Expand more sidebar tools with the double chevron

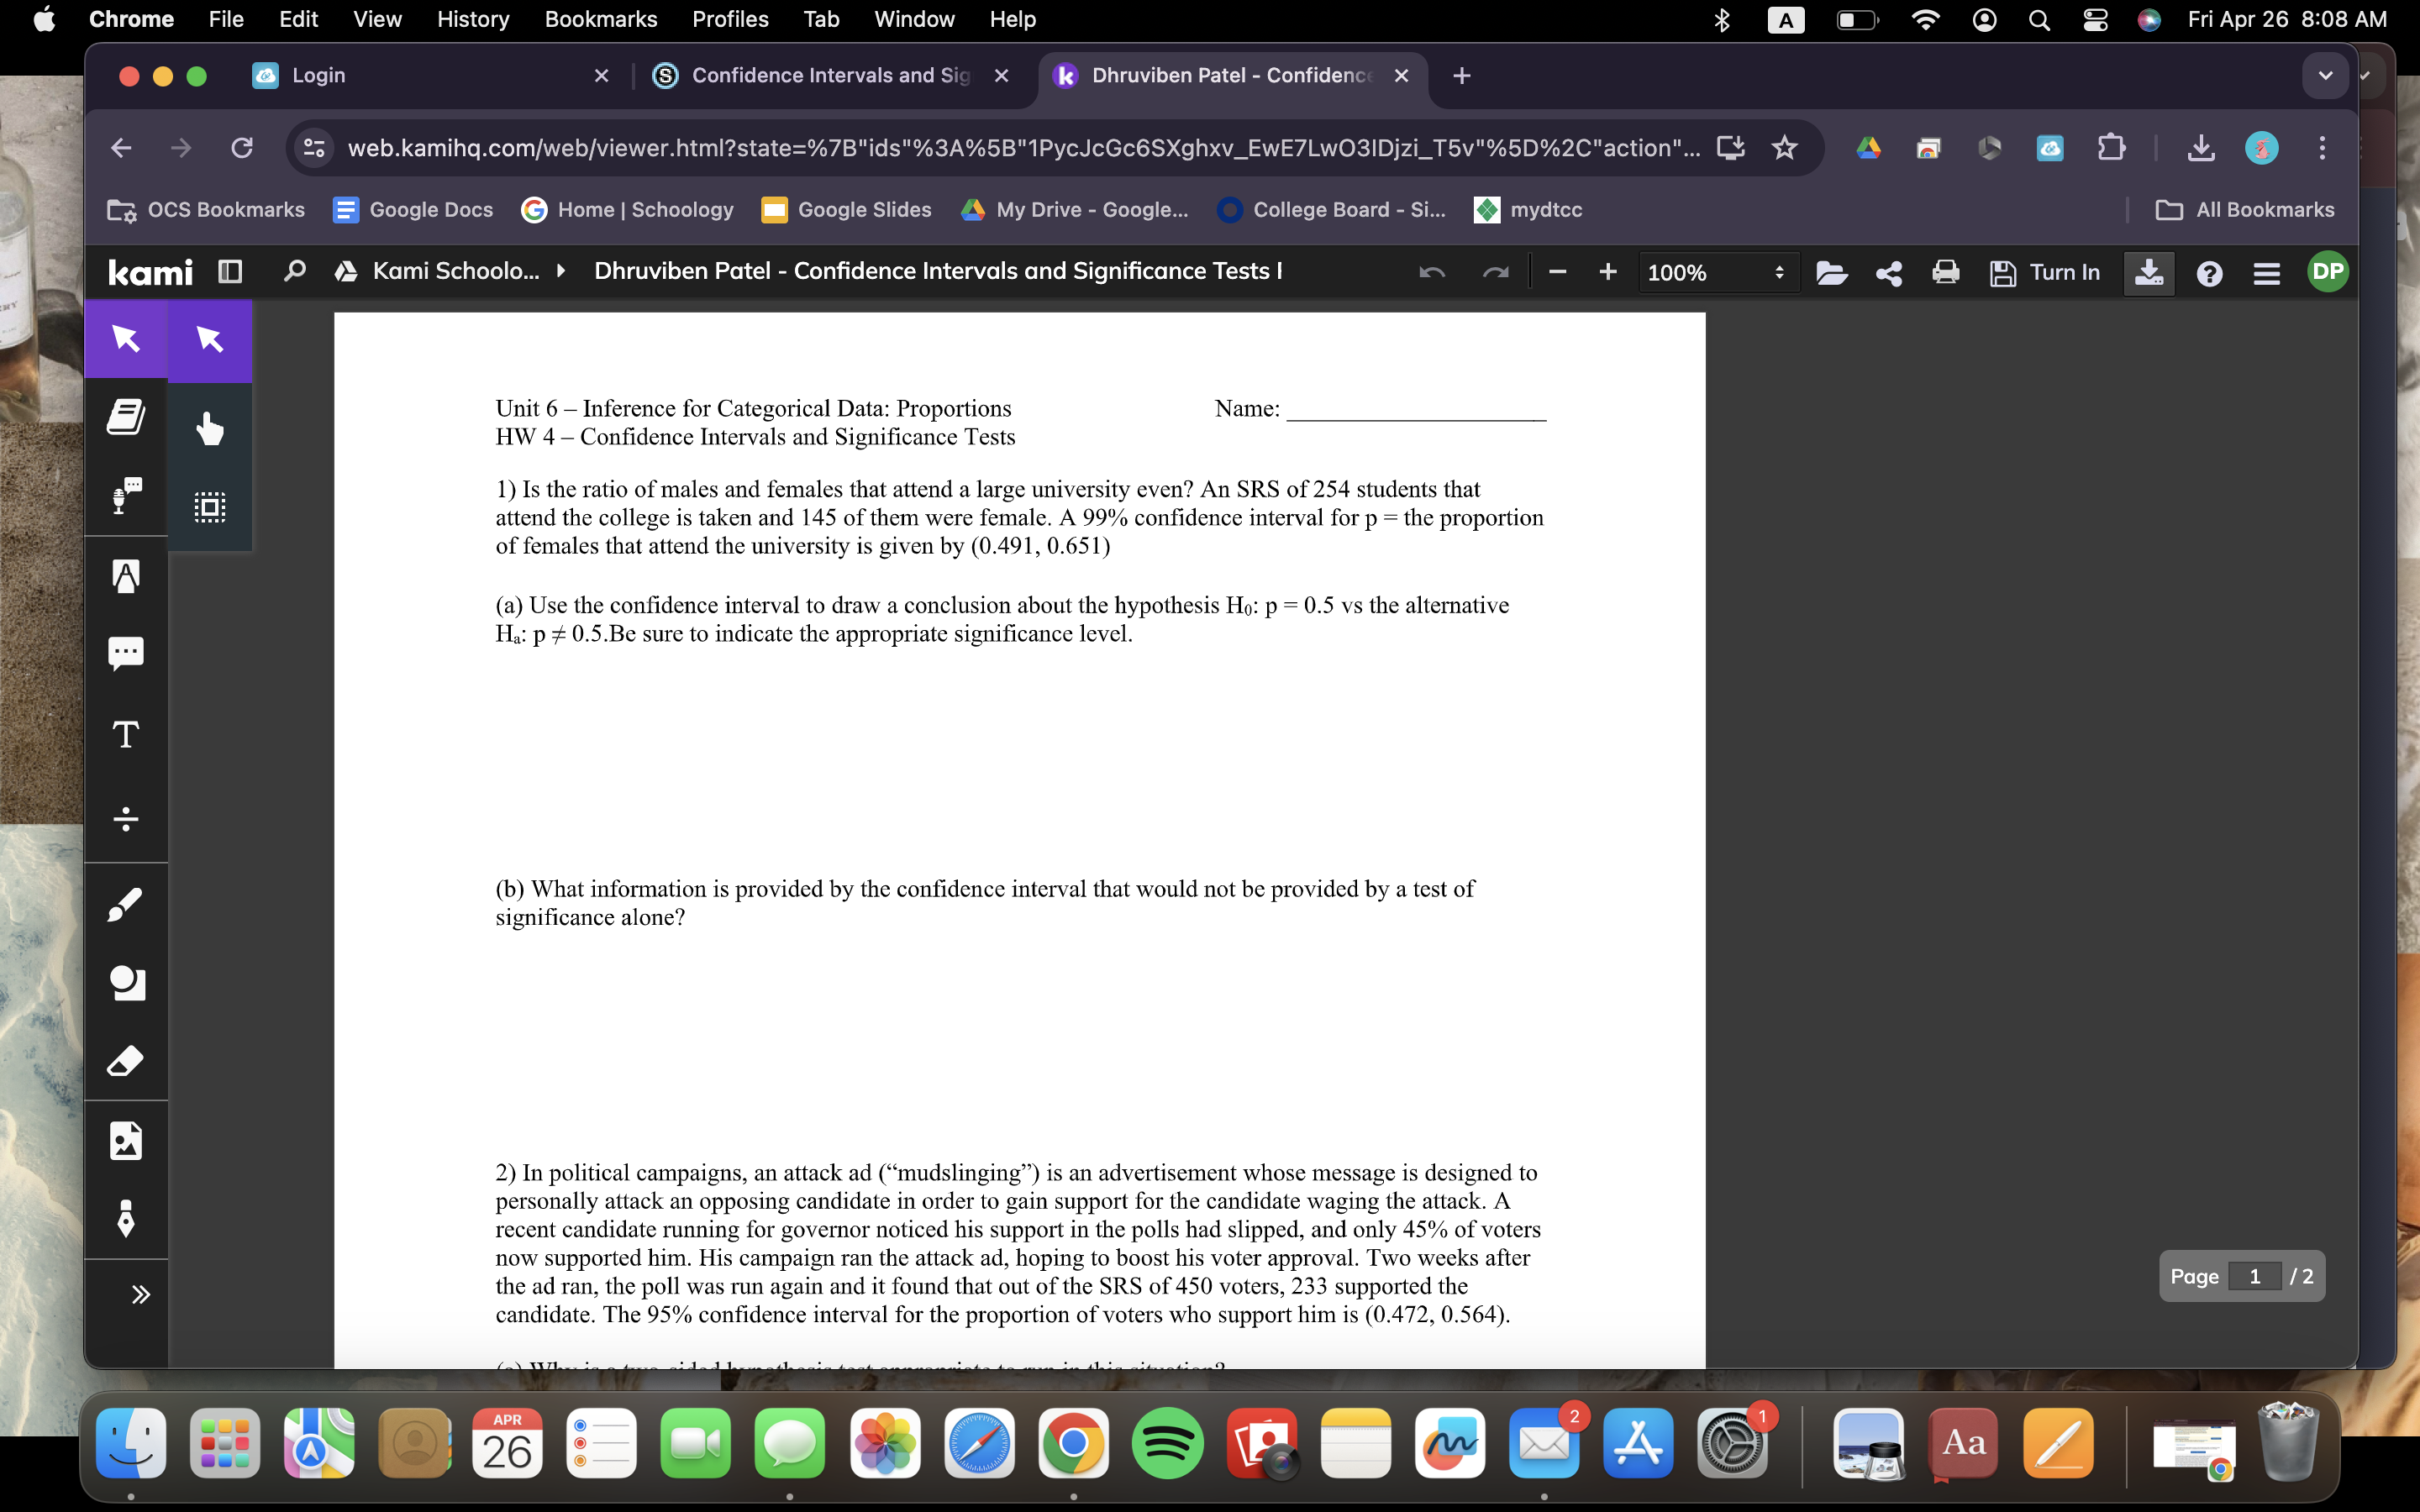click(x=140, y=1294)
